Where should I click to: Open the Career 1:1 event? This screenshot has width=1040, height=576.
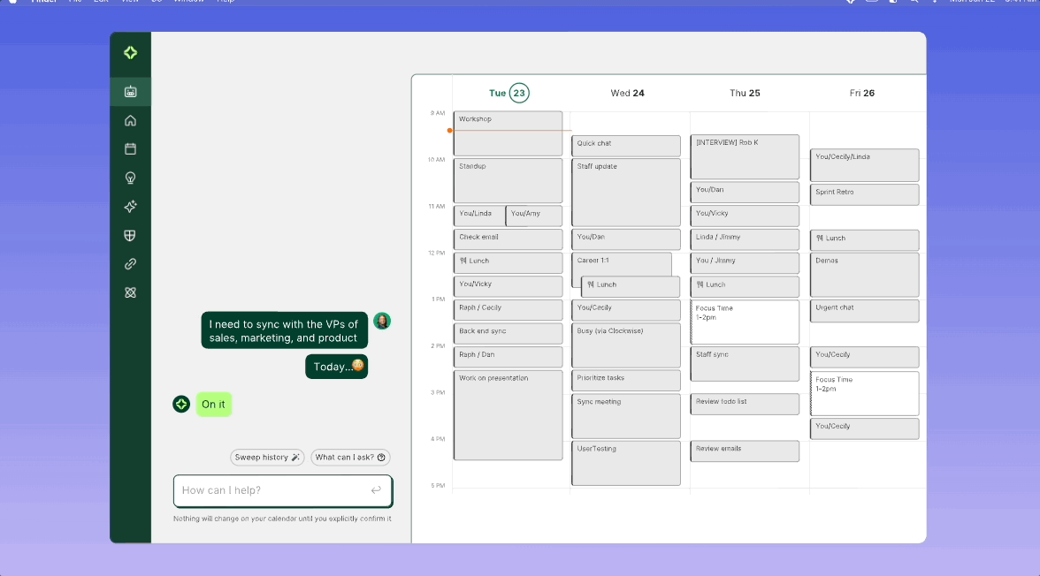(x=622, y=263)
